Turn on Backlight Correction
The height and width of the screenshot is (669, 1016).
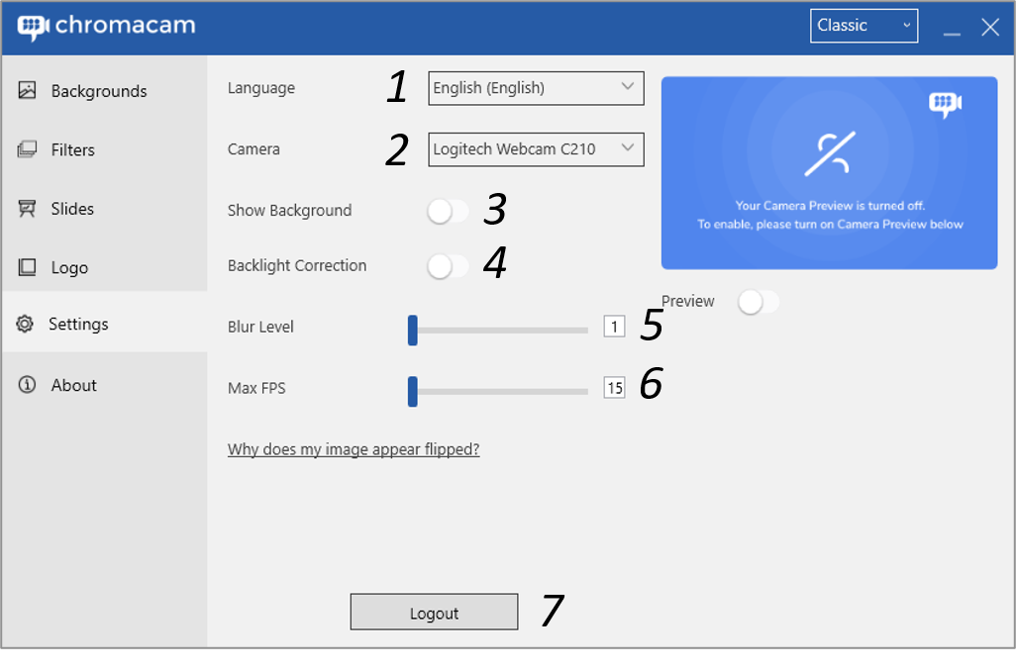[447, 265]
